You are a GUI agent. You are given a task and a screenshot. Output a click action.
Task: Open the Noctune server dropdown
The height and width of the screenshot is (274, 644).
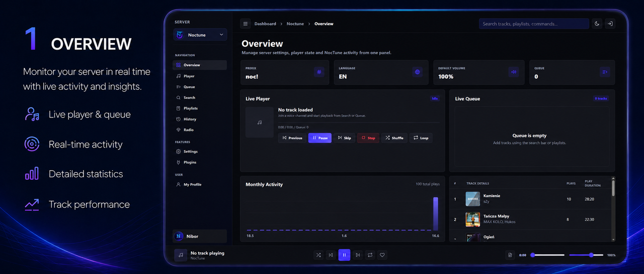[x=200, y=35]
